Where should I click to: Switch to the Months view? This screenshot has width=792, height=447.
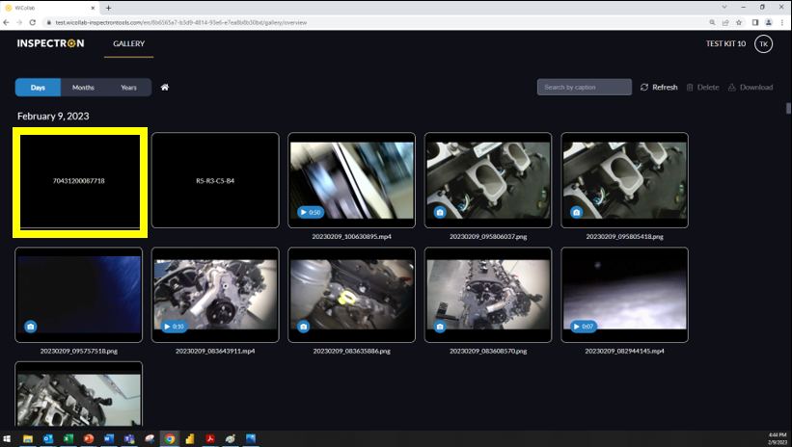tap(83, 88)
